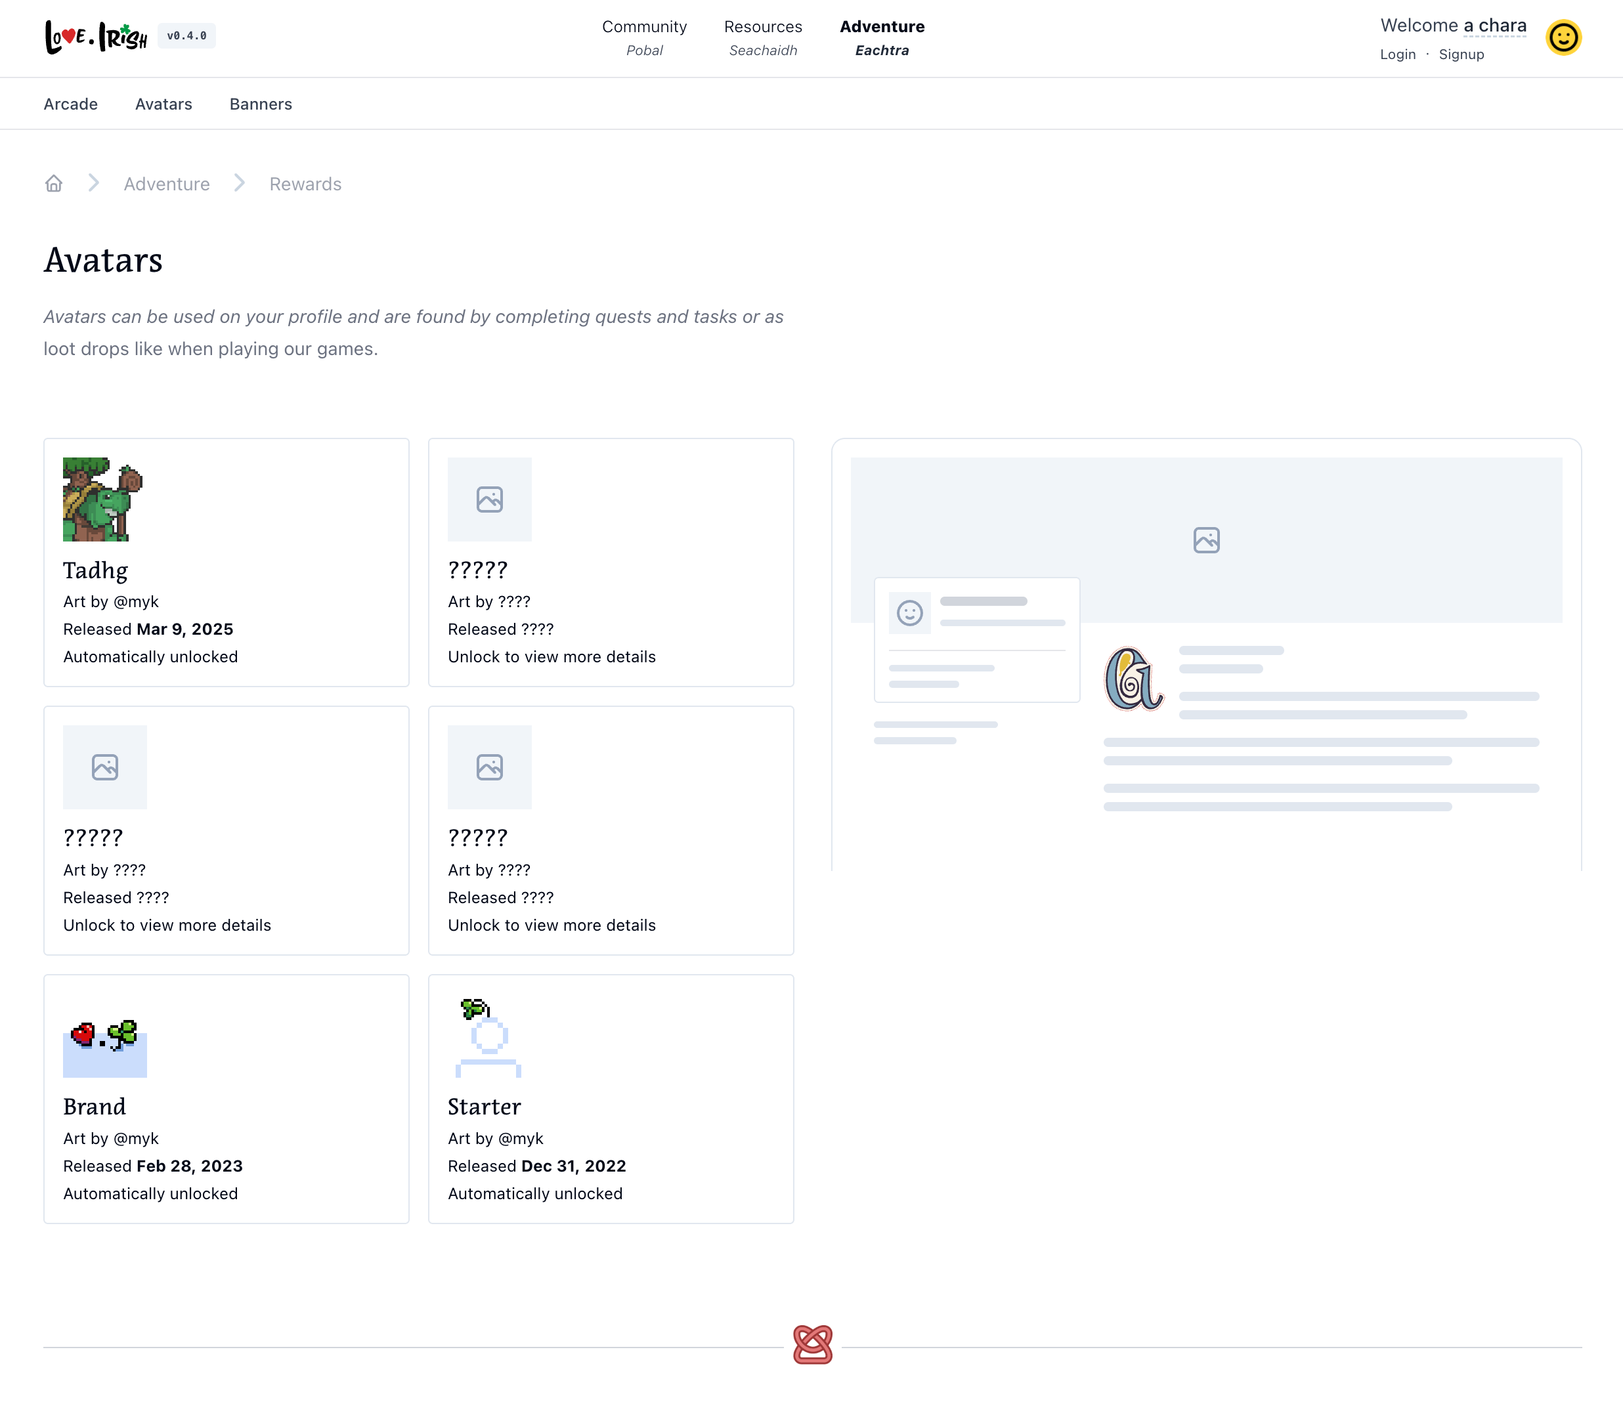1623x1423 pixels.
Task: Click the Tadhg turtle avatar image
Action: point(102,499)
